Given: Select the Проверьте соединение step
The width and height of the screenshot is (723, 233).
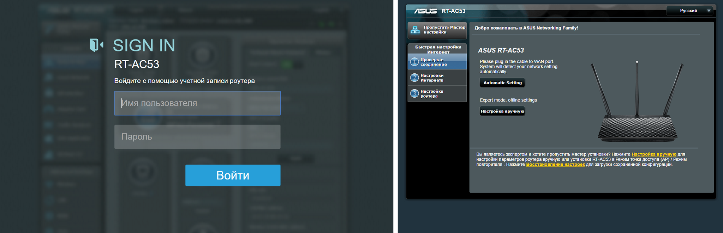Looking at the screenshot, I should [x=437, y=62].
